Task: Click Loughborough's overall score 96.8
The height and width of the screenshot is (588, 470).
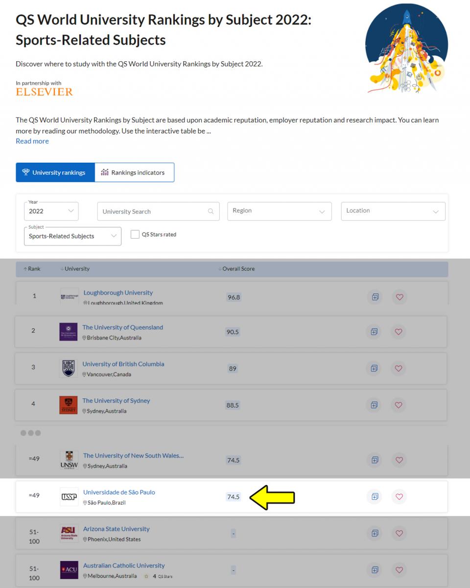Action: [x=234, y=297]
